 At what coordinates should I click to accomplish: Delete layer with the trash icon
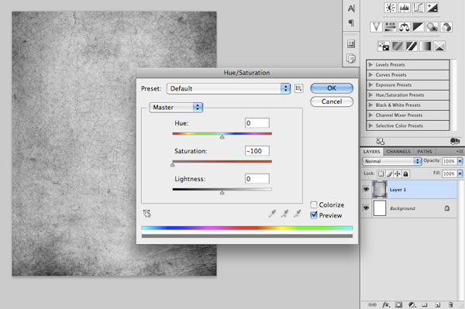tap(450, 304)
